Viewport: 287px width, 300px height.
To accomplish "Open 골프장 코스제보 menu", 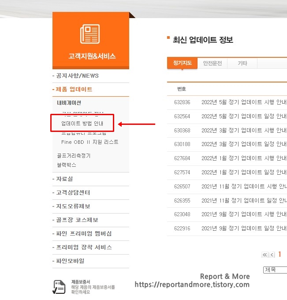I will click(77, 220).
